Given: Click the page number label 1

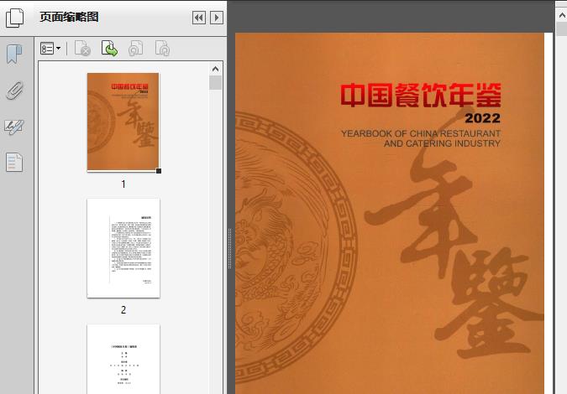Looking at the screenshot, I should coord(123,184).
